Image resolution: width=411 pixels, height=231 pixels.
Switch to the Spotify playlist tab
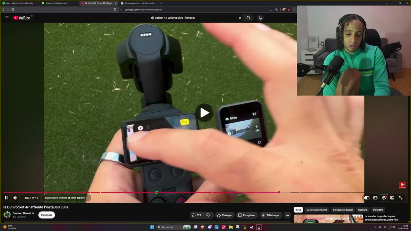click(20, 3)
